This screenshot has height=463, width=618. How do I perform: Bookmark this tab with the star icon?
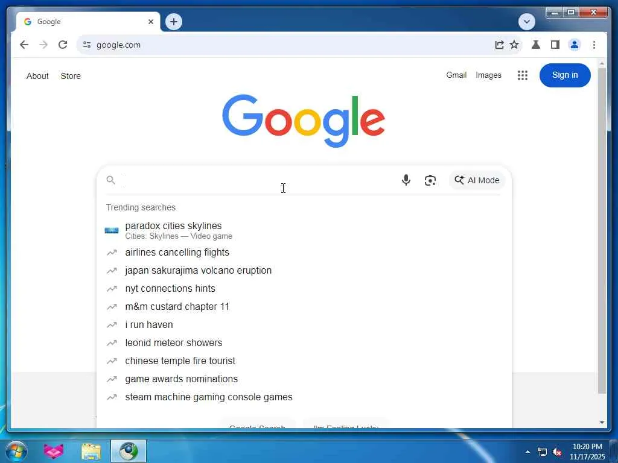pos(514,45)
